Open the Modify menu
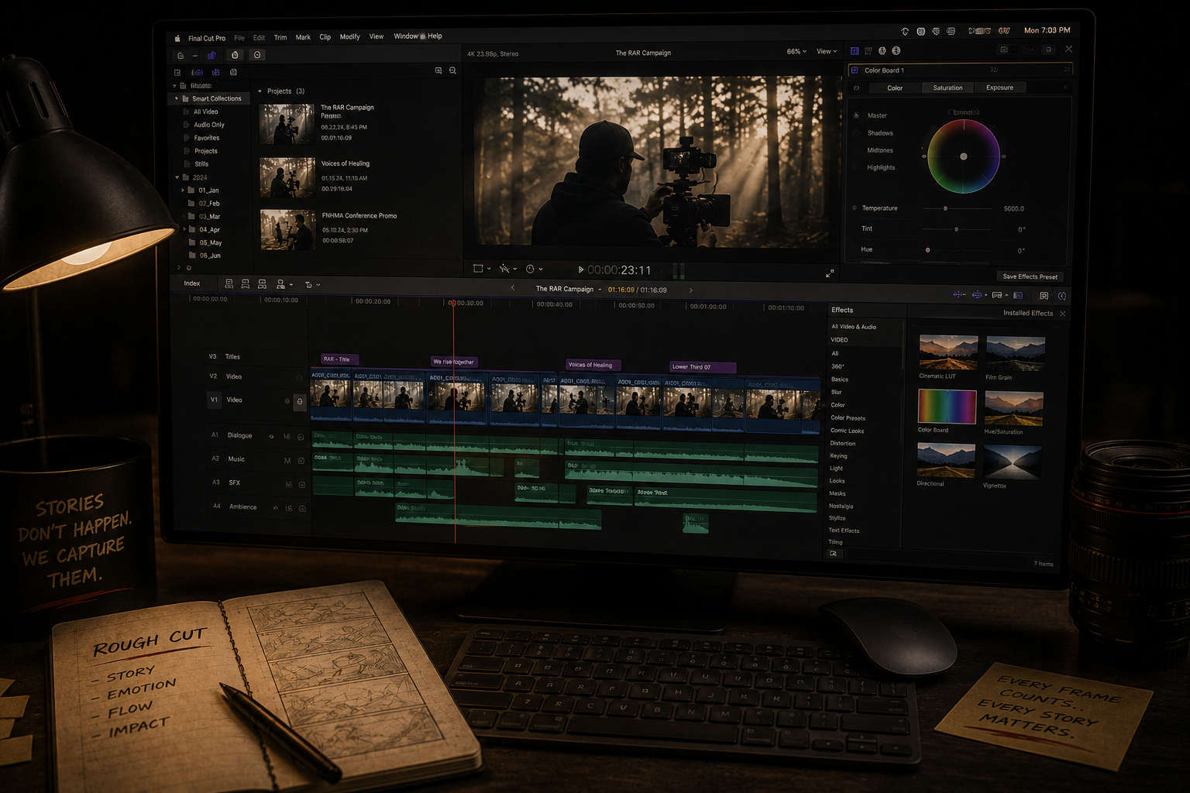 [x=349, y=37]
